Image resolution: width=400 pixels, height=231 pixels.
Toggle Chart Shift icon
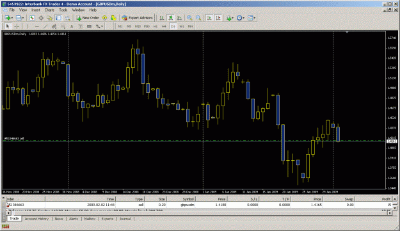click(218, 18)
